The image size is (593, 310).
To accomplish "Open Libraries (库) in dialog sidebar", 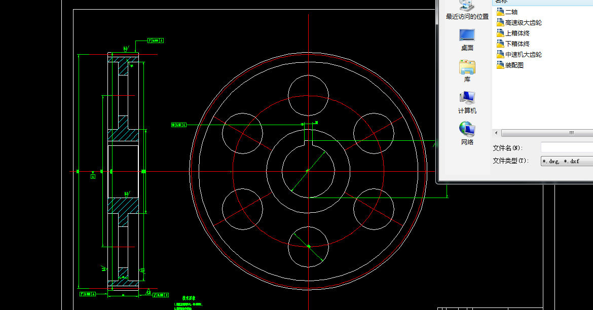I will [x=467, y=71].
